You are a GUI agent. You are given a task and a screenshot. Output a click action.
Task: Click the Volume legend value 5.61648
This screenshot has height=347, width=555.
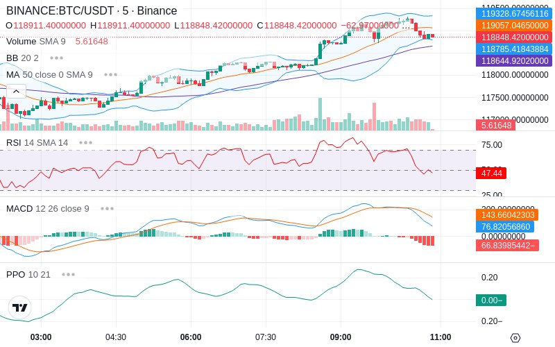click(x=92, y=42)
